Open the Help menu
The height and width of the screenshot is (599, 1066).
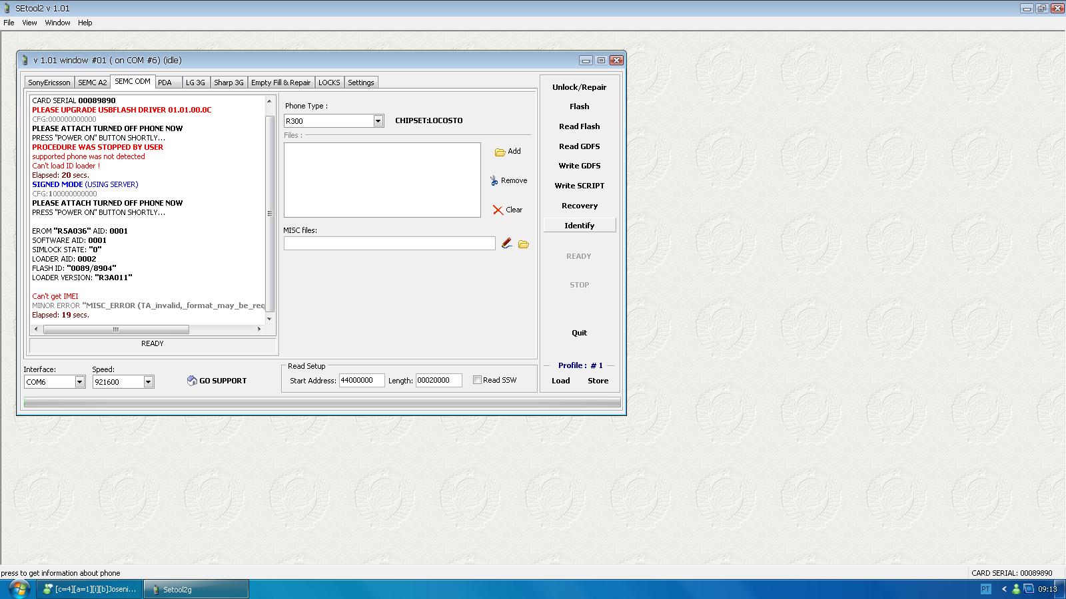pos(85,23)
